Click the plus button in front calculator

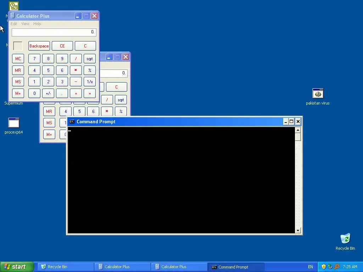coord(76,93)
